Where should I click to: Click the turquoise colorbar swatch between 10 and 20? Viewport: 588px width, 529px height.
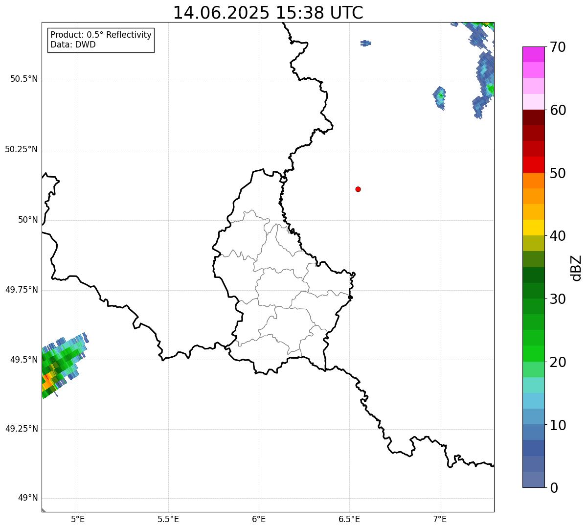tap(533, 385)
